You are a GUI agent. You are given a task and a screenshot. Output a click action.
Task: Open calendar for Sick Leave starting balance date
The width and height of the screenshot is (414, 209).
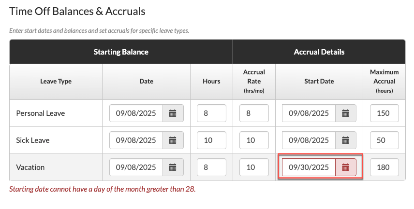[173, 140]
